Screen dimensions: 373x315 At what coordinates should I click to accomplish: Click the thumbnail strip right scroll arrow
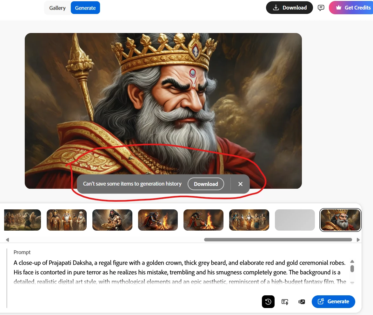tap(358, 240)
